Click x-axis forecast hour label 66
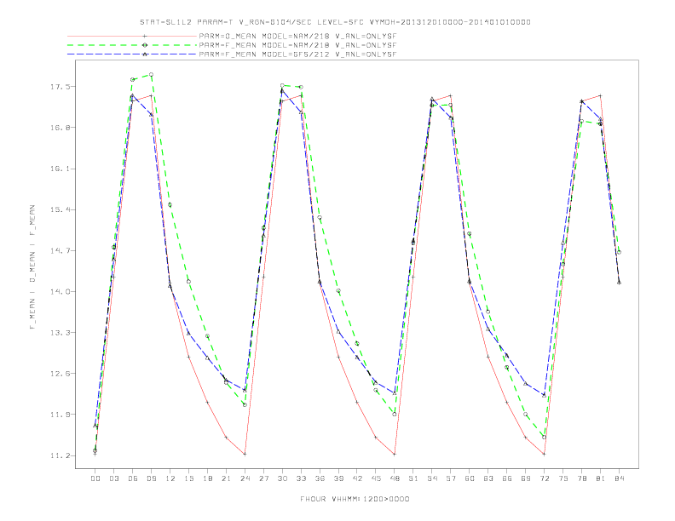The image size is (675, 521). click(507, 478)
